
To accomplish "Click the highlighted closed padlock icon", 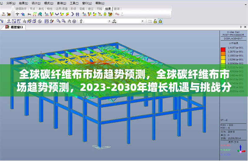I will 160,21.
